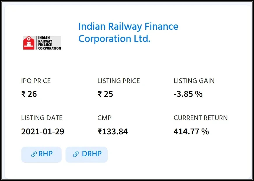Click the CMP label
The height and width of the screenshot is (181, 254).
[104, 118]
